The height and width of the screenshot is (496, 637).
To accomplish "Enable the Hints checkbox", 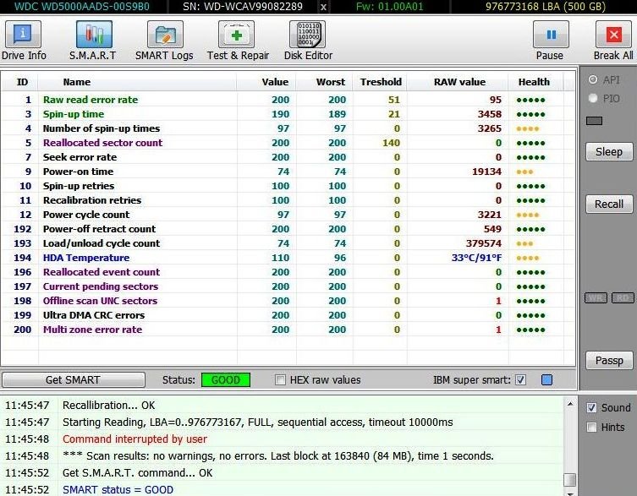I will (x=592, y=428).
